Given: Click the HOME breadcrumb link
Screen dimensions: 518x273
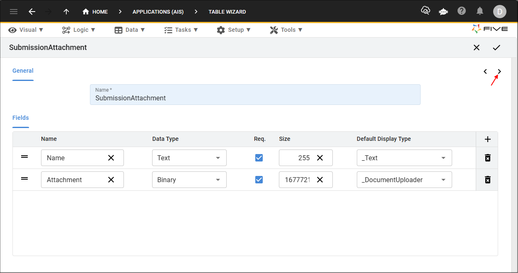Looking at the screenshot, I should pos(95,12).
